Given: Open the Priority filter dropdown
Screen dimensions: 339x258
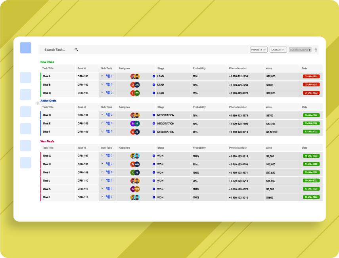Looking at the screenshot, I should (x=258, y=50).
